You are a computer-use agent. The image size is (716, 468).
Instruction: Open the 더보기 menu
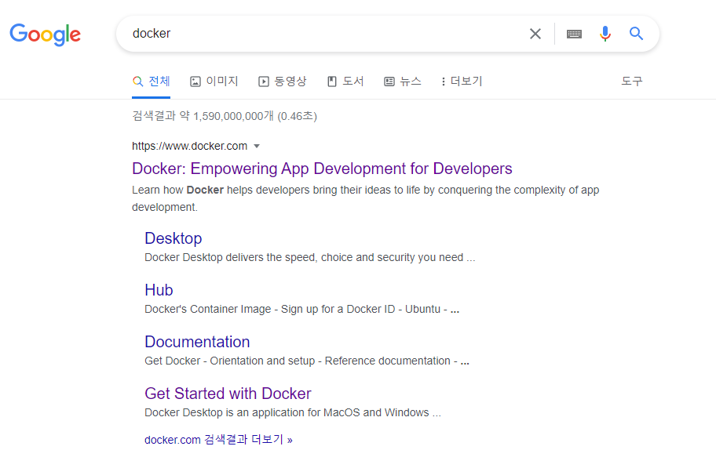click(462, 82)
